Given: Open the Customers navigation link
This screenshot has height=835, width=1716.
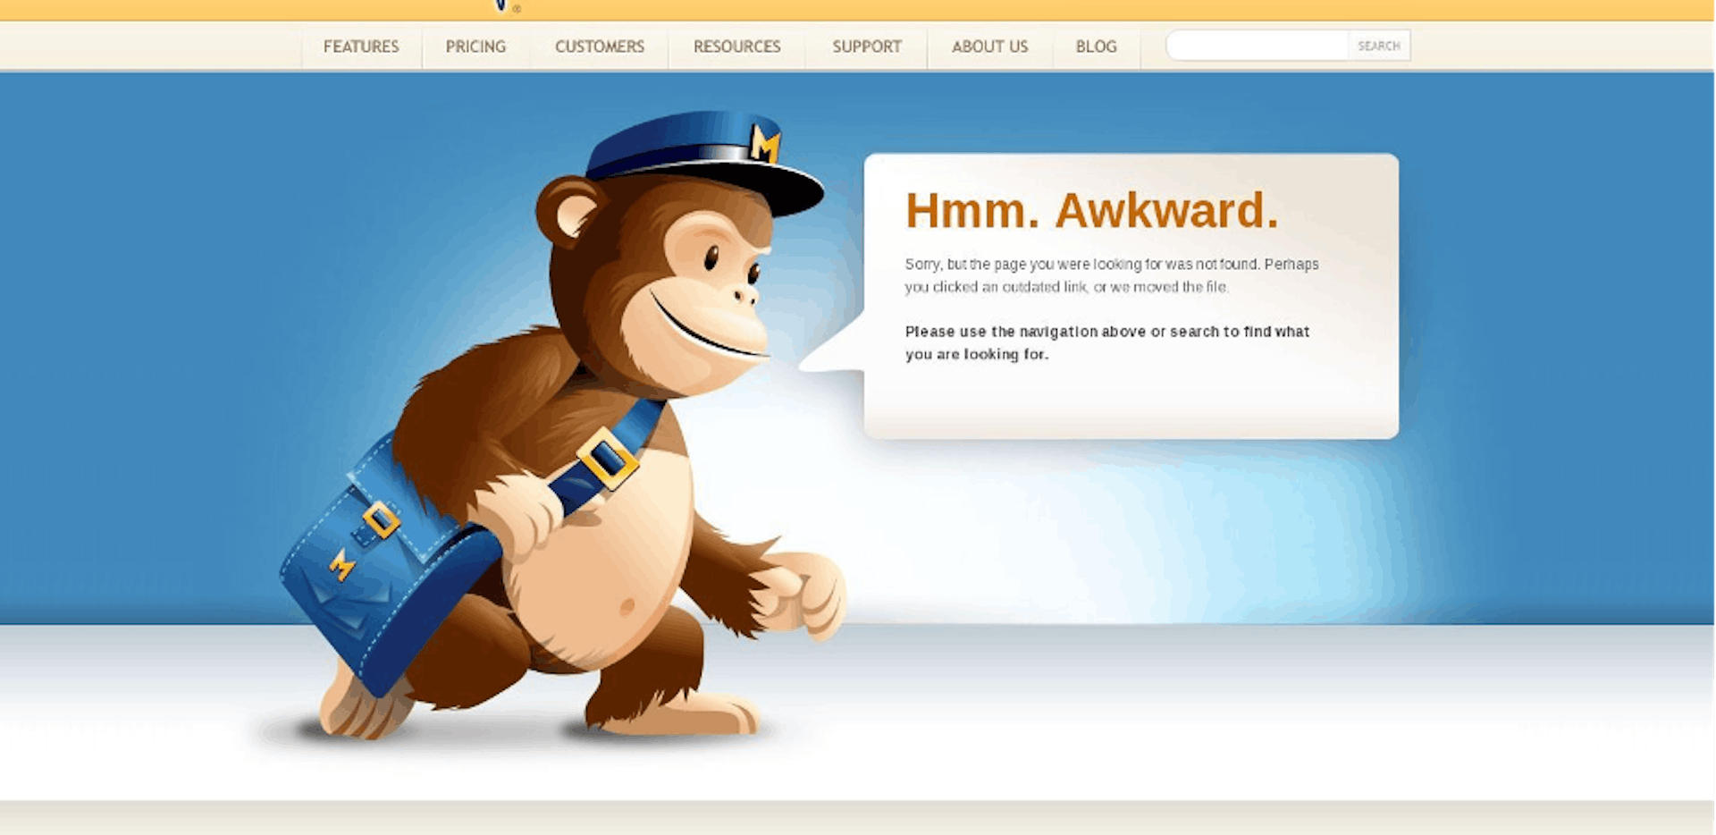Looking at the screenshot, I should pyautogui.click(x=599, y=46).
